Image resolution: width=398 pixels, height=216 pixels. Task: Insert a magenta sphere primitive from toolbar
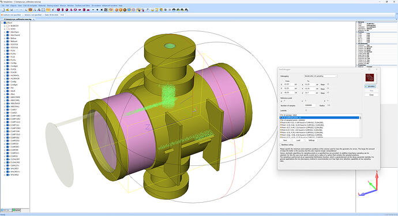[67, 10]
